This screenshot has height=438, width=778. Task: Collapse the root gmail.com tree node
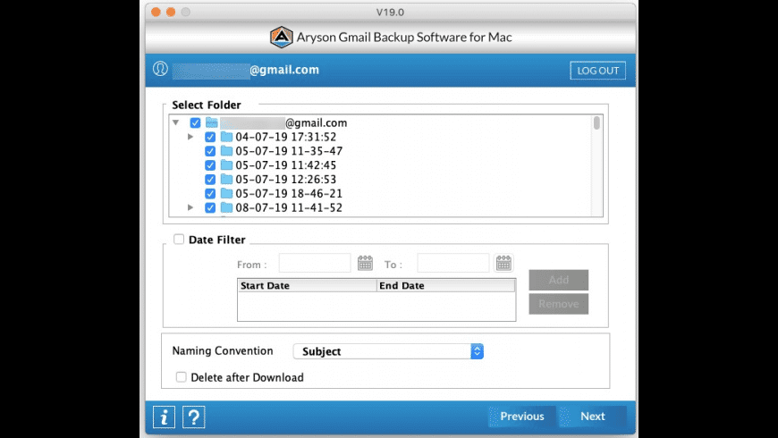point(175,122)
